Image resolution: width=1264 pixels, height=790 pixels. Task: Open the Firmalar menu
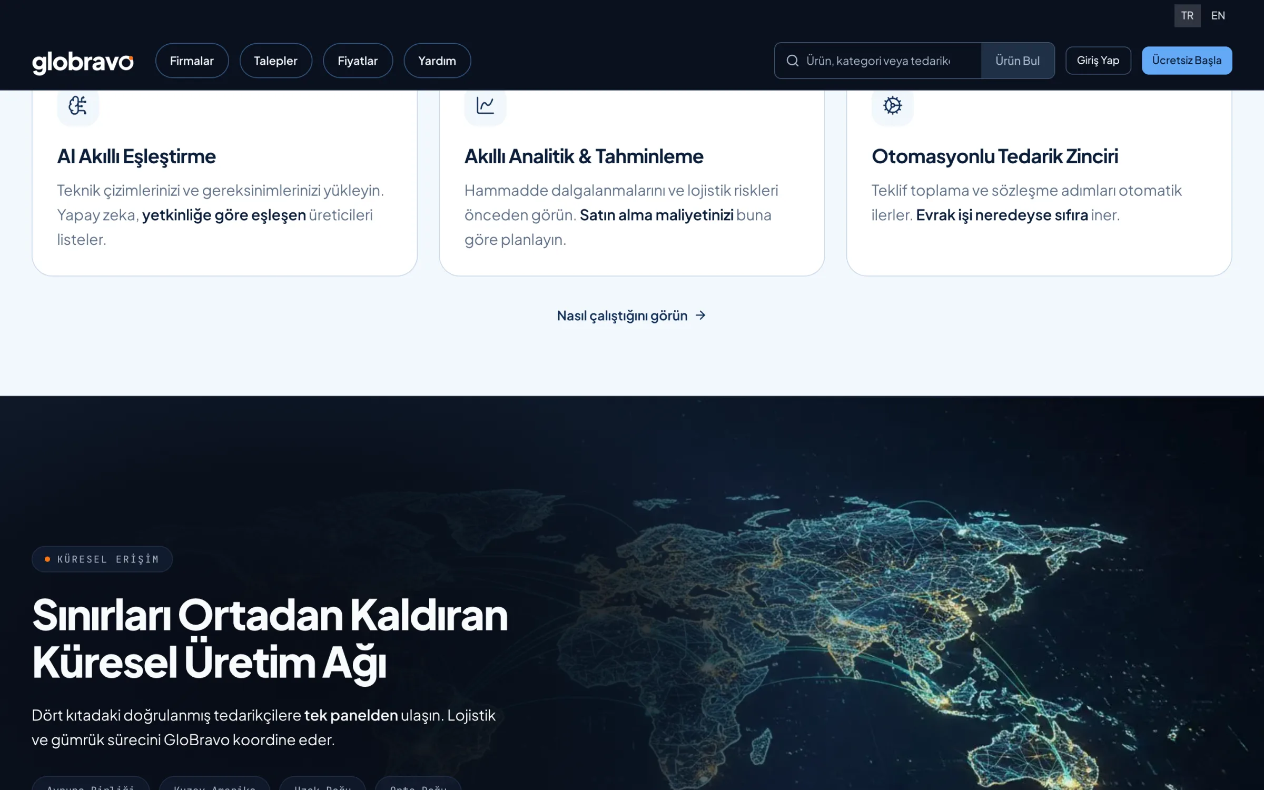192,61
